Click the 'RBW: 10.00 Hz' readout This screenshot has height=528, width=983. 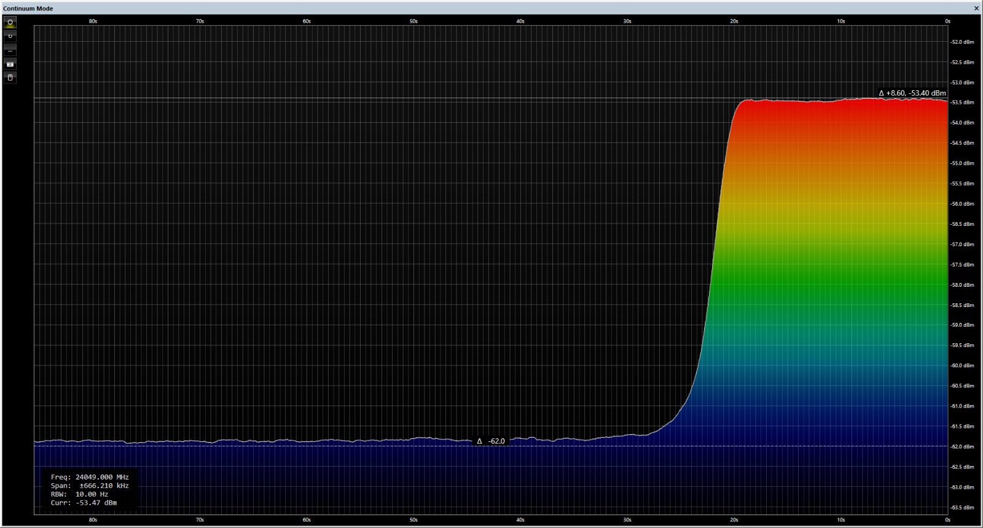click(79, 494)
